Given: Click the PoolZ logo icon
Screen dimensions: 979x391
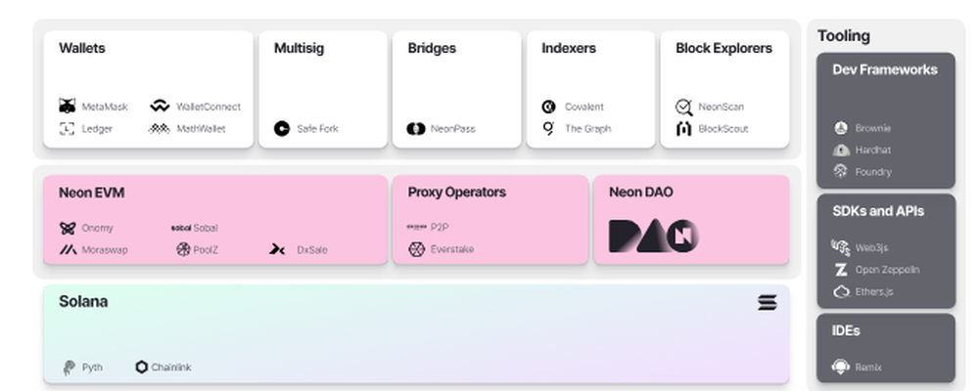Looking at the screenshot, I should point(183,249).
